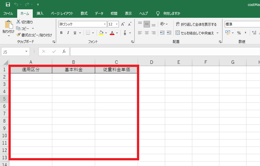This screenshot has width=260, height=166.
Task: Click セルを結合して中央揃え merge button
Action: click(197, 33)
